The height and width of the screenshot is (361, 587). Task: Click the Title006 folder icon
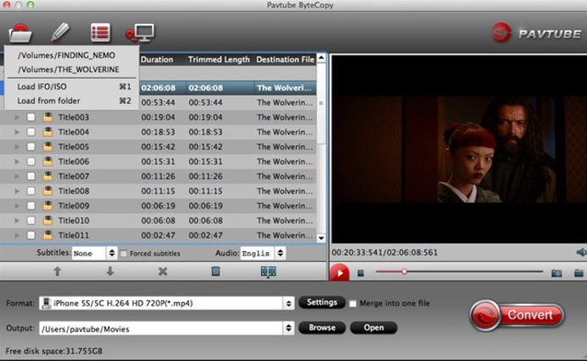click(x=47, y=161)
